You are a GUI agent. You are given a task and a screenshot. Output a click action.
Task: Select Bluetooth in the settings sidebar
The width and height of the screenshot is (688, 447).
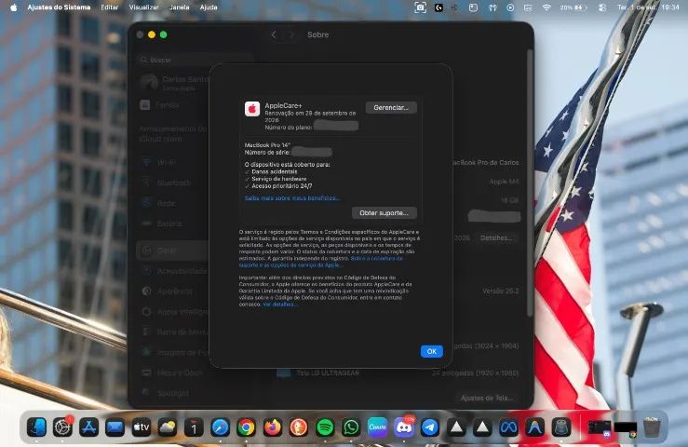pos(173,183)
